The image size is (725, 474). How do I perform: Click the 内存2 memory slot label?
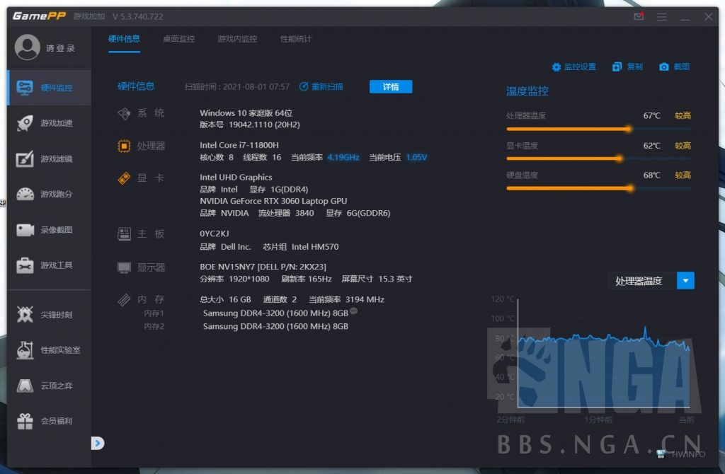tap(154, 326)
